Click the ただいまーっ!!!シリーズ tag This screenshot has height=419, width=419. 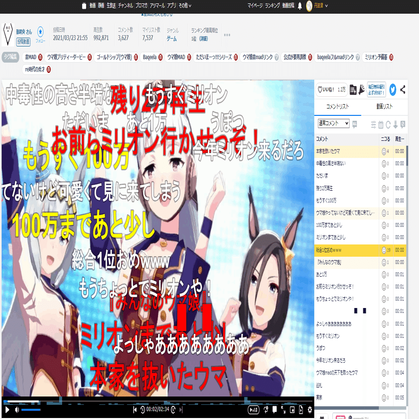(x=214, y=57)
